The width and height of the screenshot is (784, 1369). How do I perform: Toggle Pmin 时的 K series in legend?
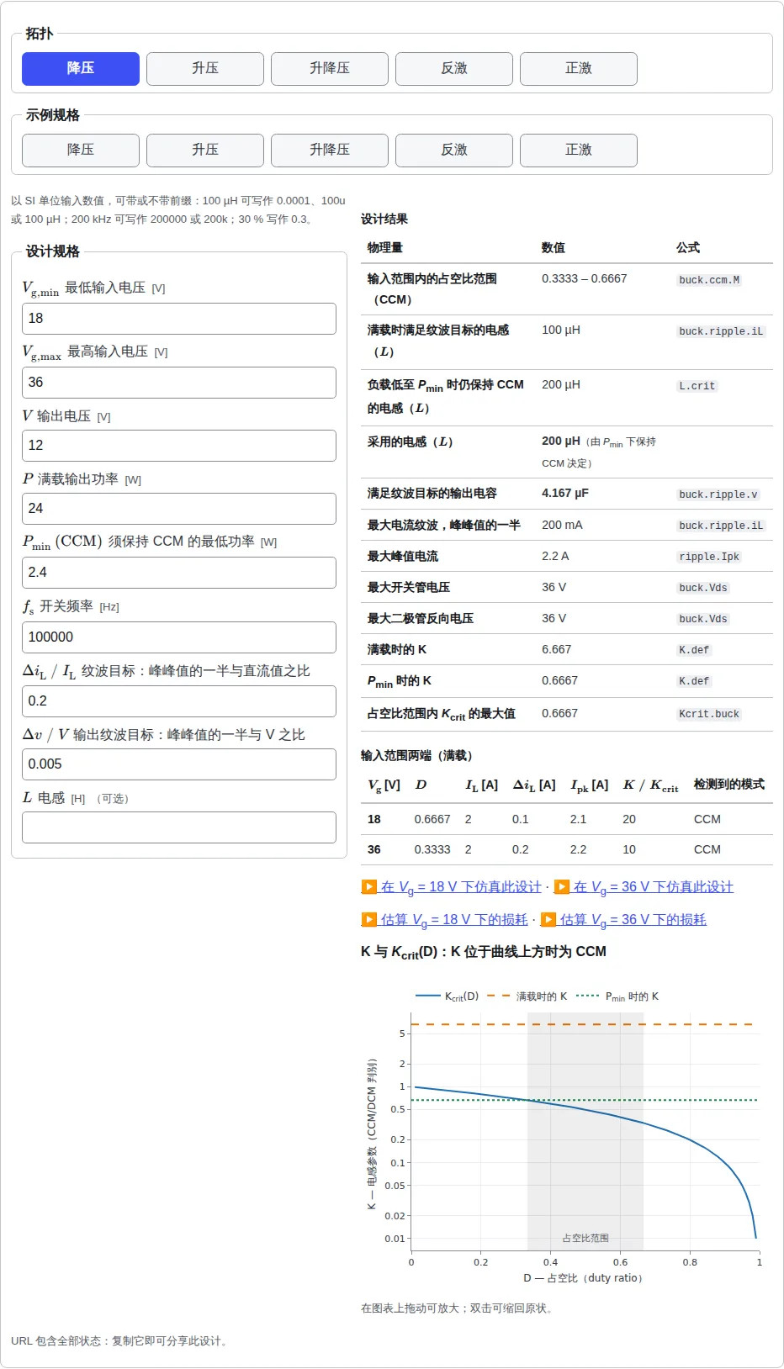tap(617, 996)
